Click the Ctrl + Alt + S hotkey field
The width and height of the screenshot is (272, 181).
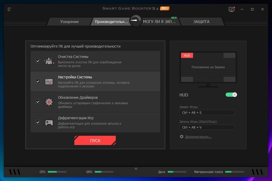coord(207,112)
